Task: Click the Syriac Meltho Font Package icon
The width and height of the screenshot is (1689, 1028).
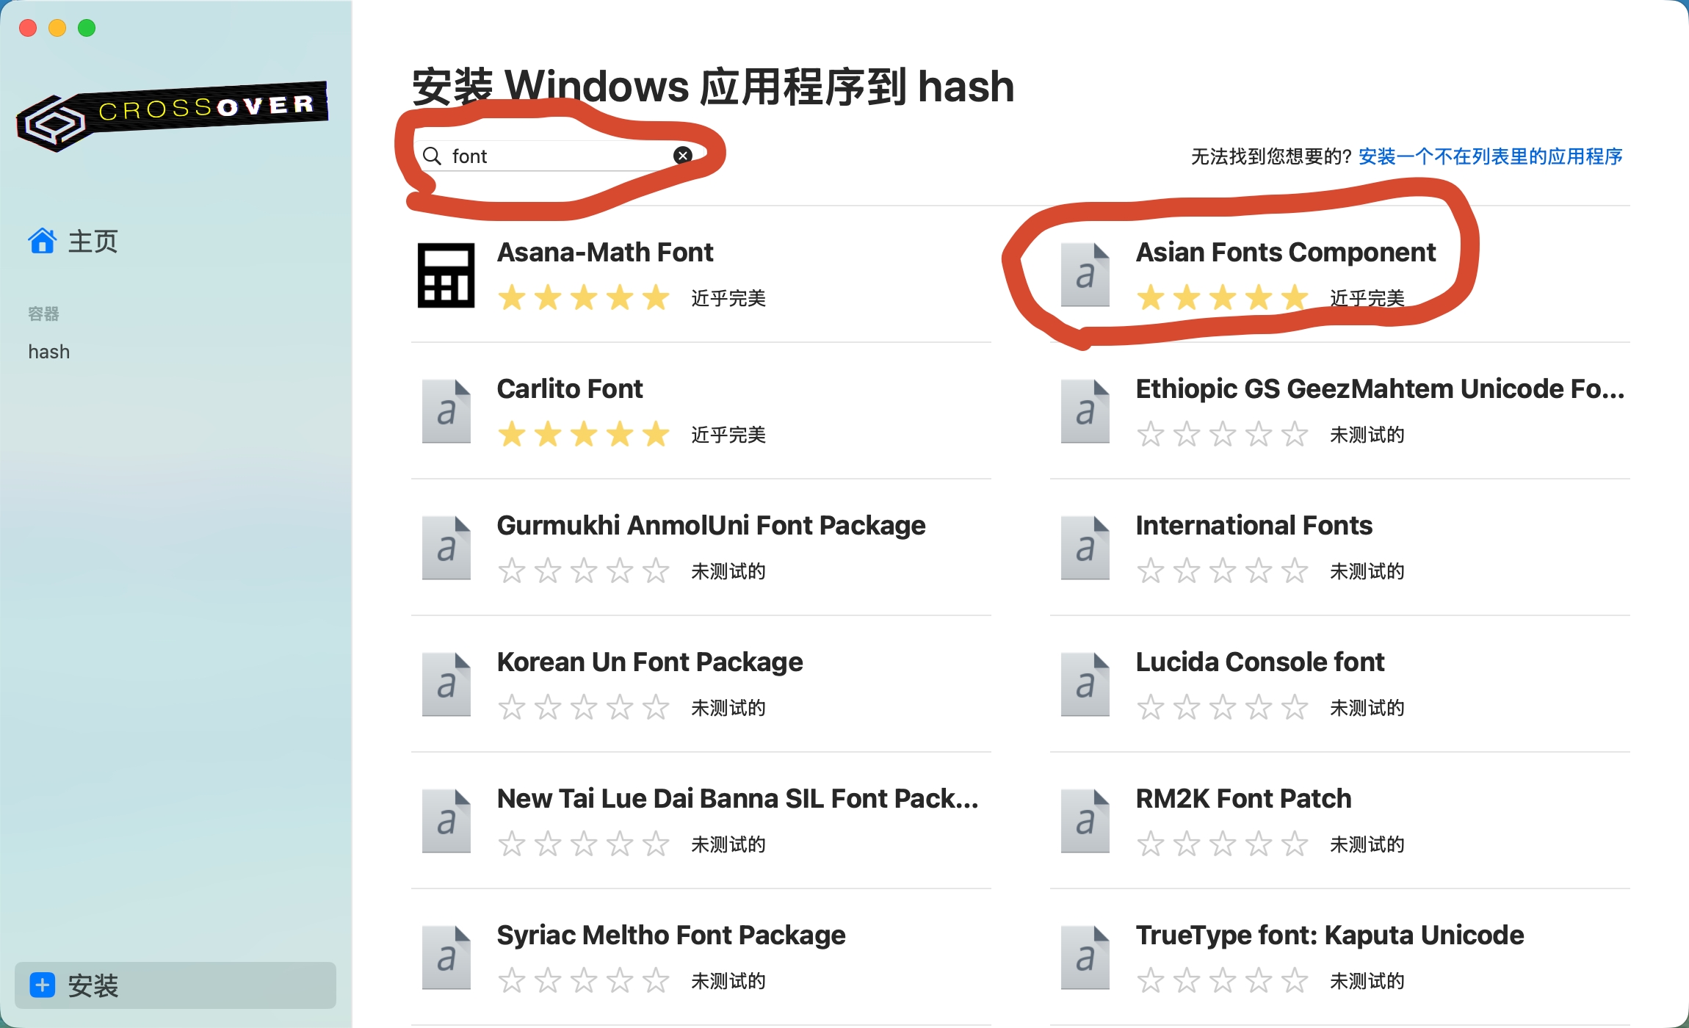Action: 446,958
